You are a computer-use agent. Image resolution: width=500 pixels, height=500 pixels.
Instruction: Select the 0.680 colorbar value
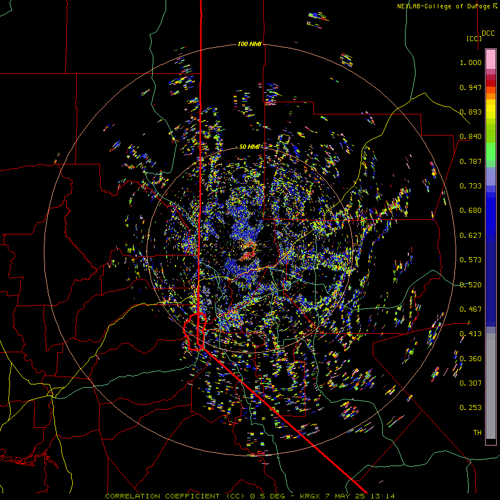(x=471, y=211)
